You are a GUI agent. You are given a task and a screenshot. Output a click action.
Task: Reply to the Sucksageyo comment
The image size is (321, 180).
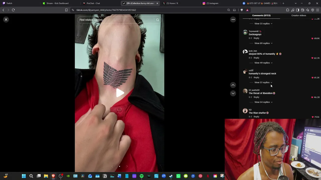[256, 38]
